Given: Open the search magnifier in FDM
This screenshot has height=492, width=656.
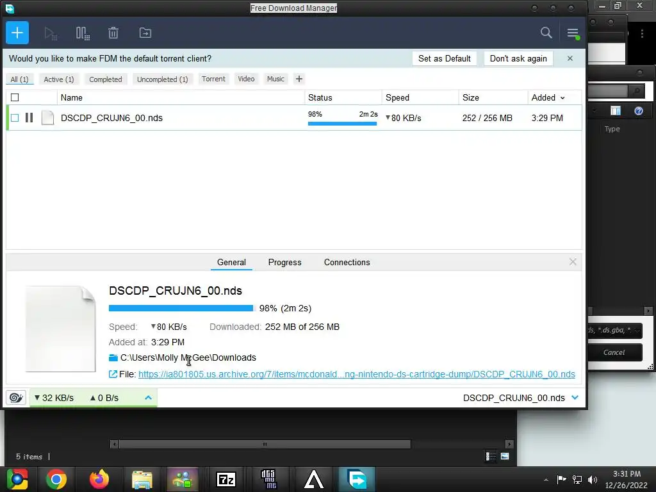Looking at the screenshot, I should coord(546,33).
